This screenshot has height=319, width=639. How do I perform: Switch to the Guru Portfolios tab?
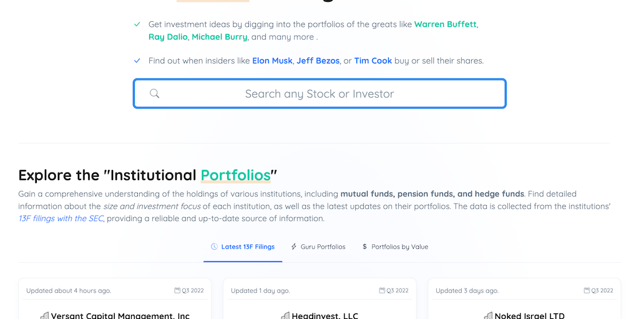pyautogui.click(x=323, y=247)
